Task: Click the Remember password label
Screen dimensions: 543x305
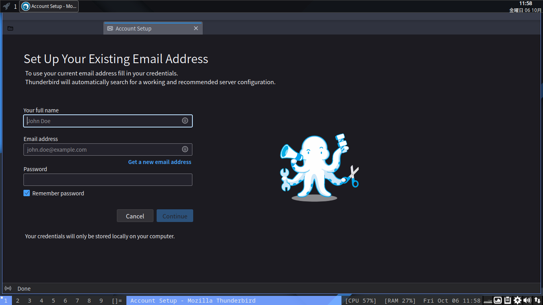Action: click(x=58, y=193)
